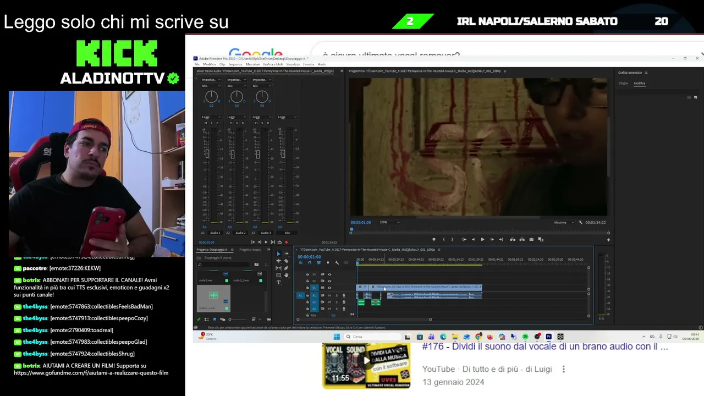The image size is (704, 396).
Task: Select the Track Select Forward tool
Action: tap(286, 254)
